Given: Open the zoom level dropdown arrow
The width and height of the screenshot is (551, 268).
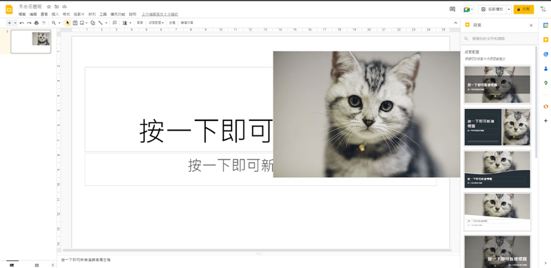Looking at the screenshot, I should pyautogui.click(x=59, y=23).
